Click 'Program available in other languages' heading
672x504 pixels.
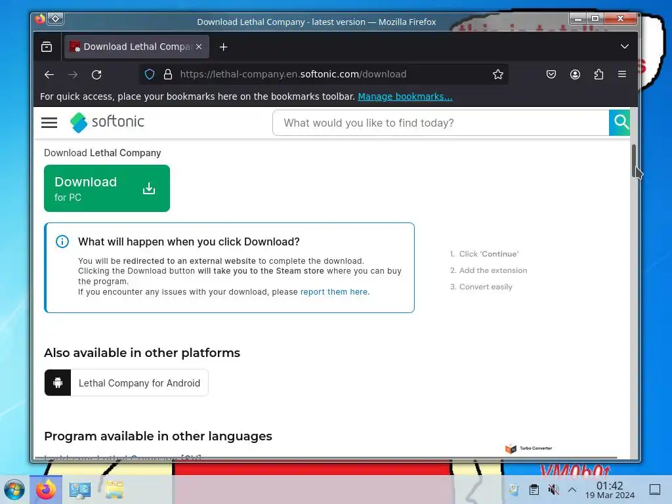pyautogui.click(x=158, y=436)
